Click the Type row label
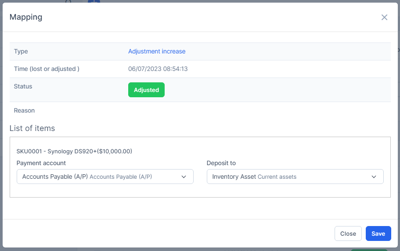The width and height of the screenshot is (400, 251). pyautogui.click(x=21, y=51)
